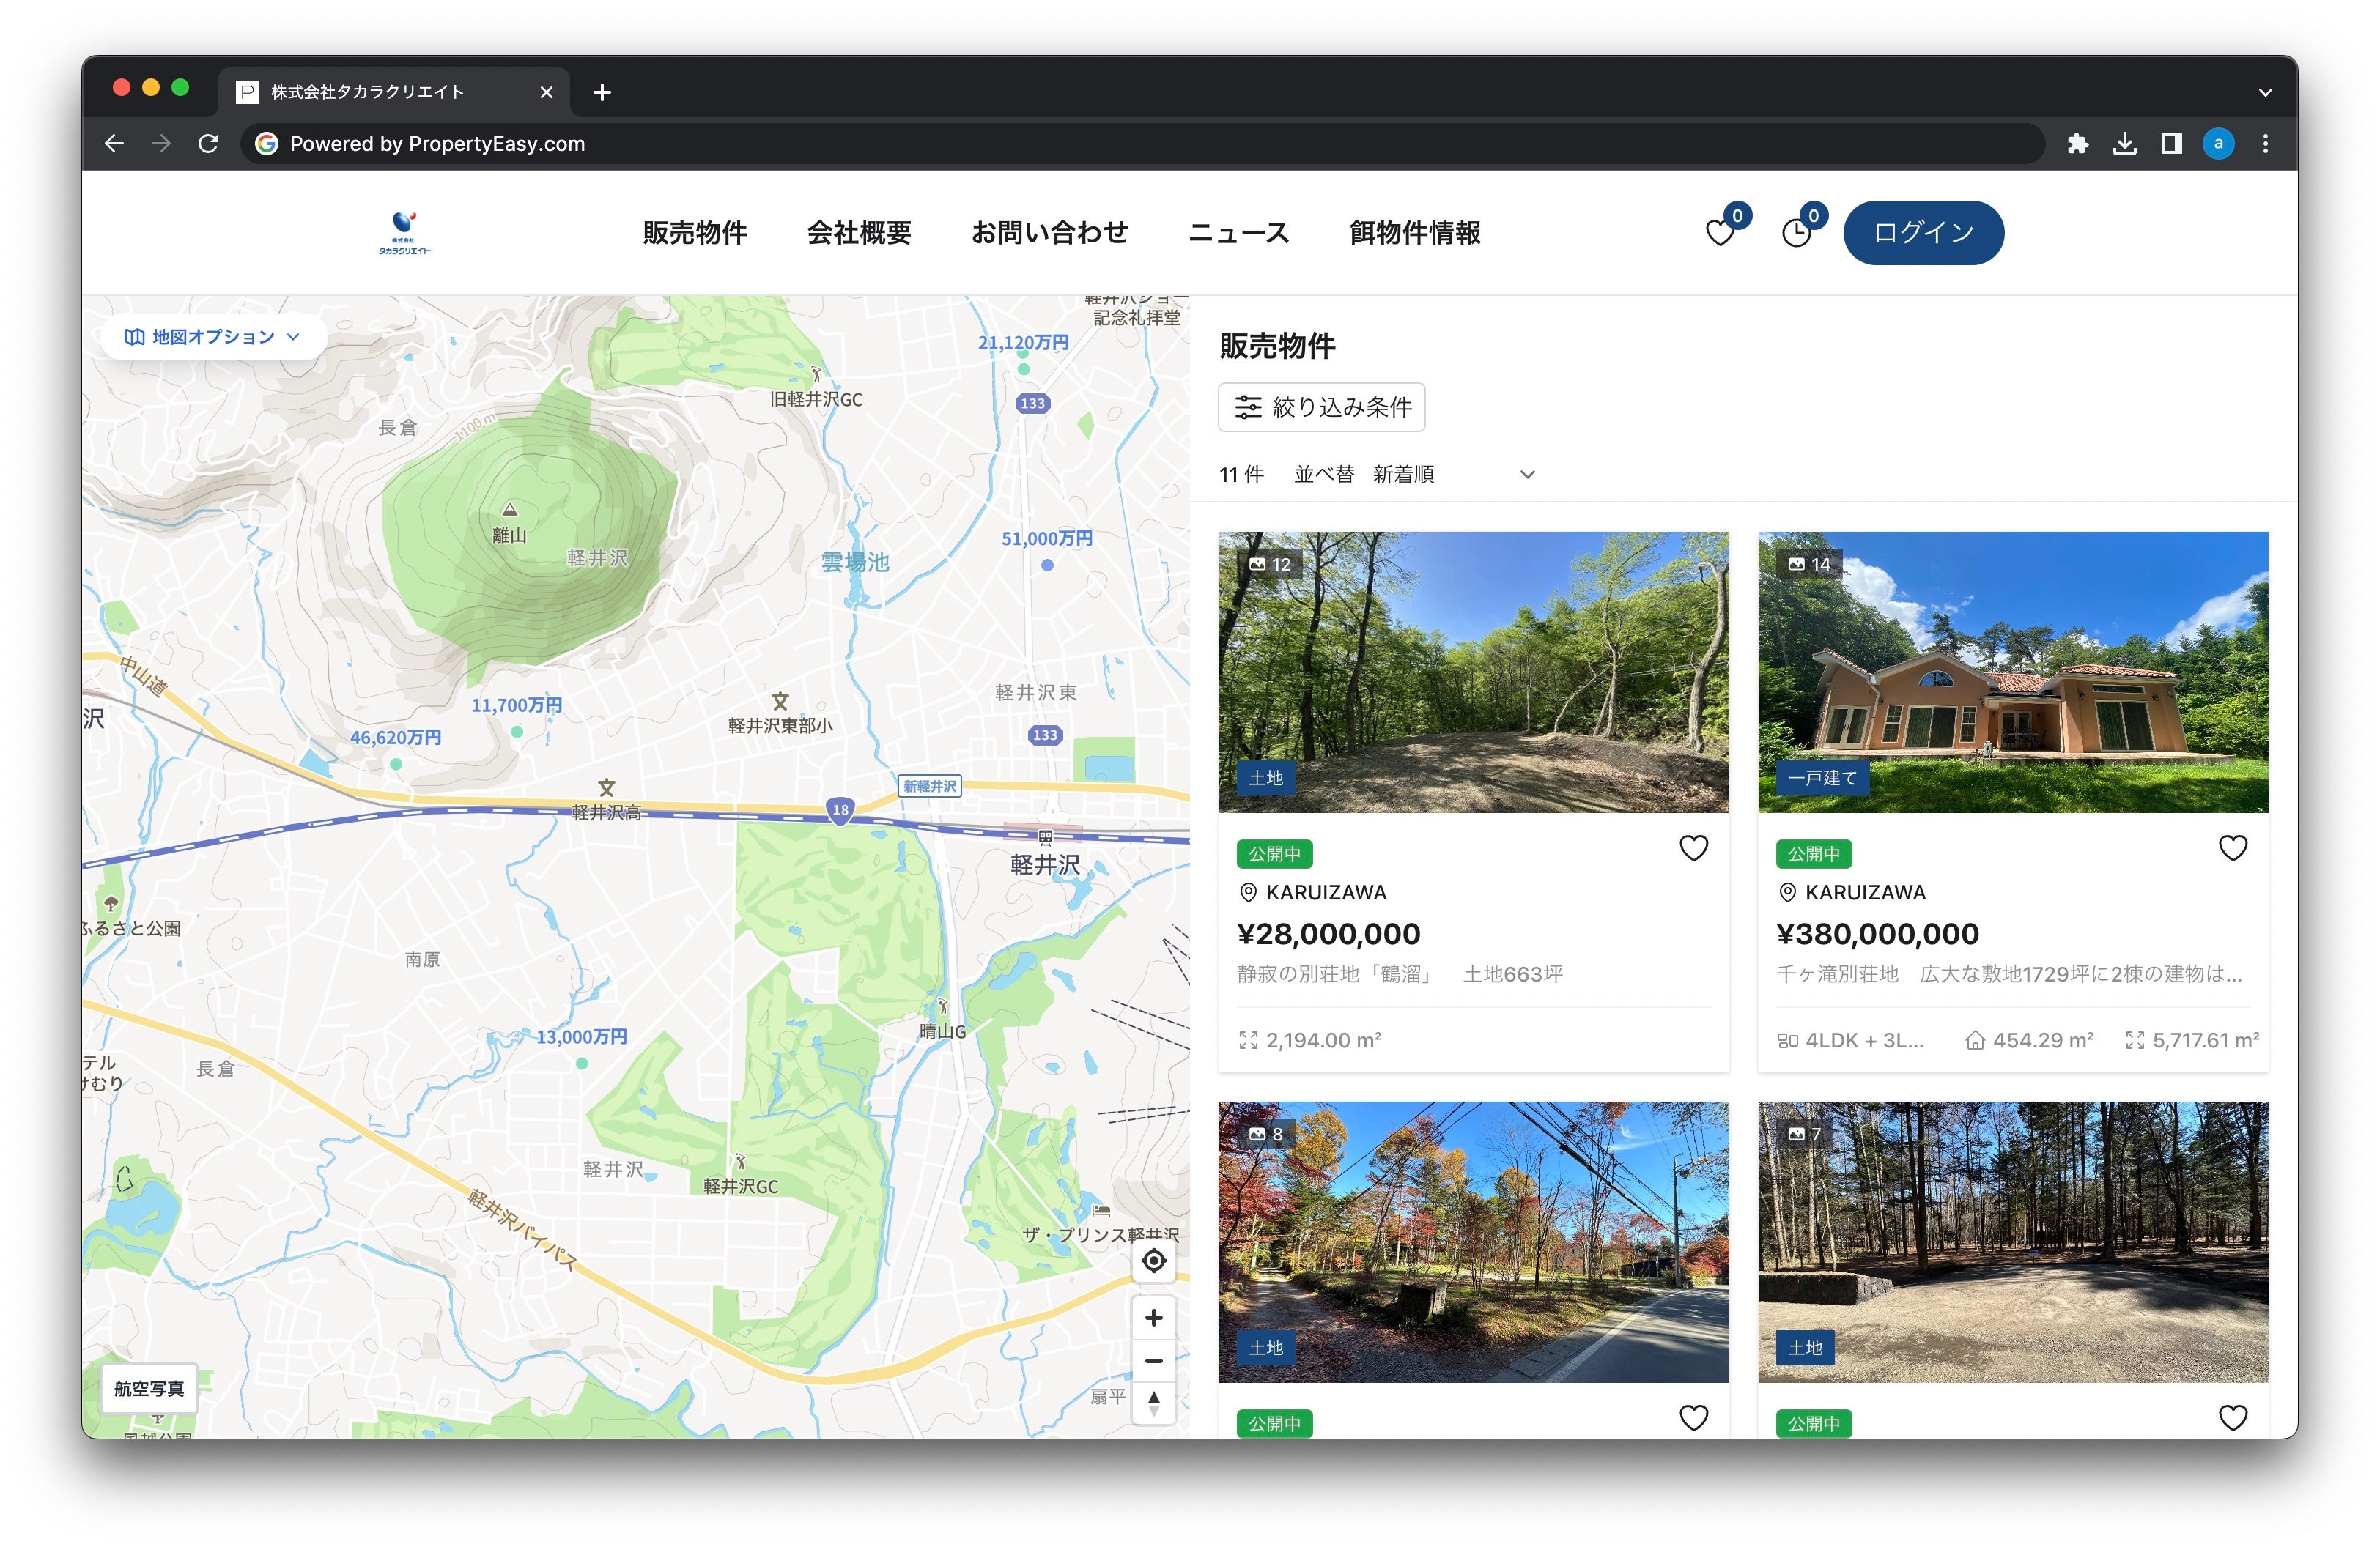The width and height of the screenshot is (2380, 1547).
Task: Zoom in the map with plus button
Action: pos(1153,1318)
